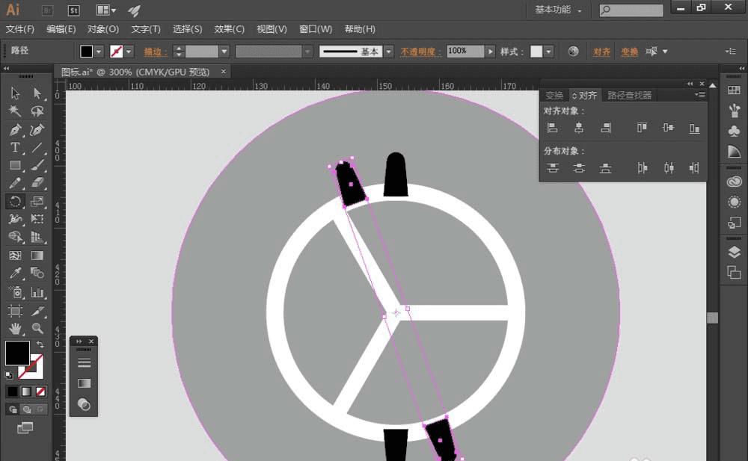
Task: Click vertical align top in Align panel
Action: point(642,128)
